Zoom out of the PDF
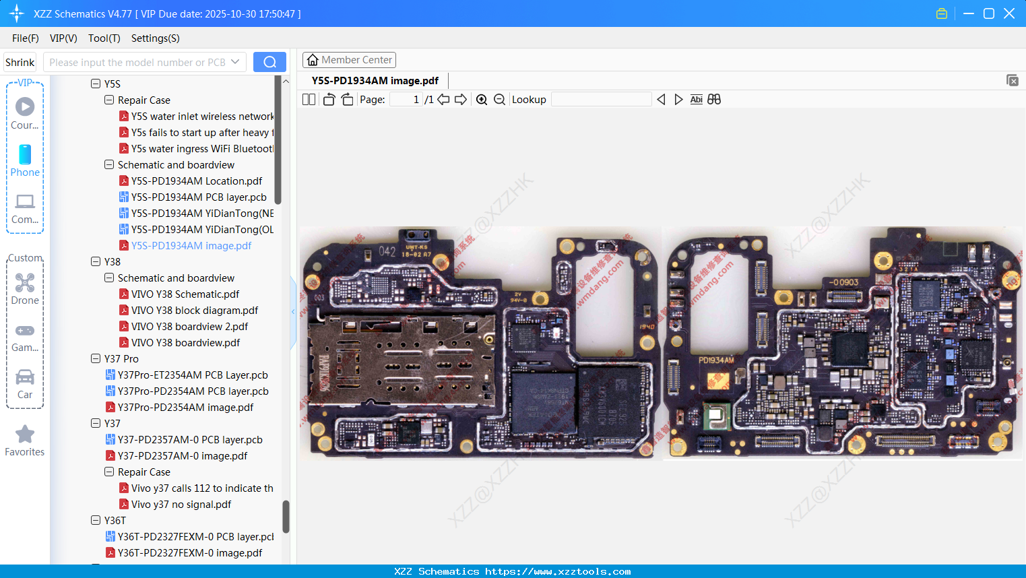The image size is (1026, 578). (499, 100)
